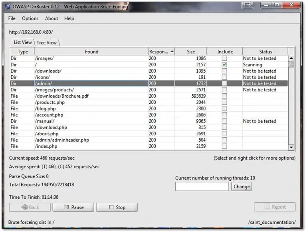Switch to the Tree View tab
The width and height of the screenshot is (307, 233).
[x=47, y=43]
